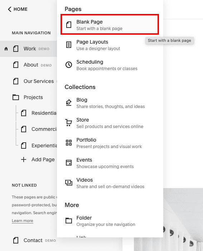This screenshot has height=251, width=203.
Task: Click 'Start with a blank page' subtitle
Action: (100, 29)
